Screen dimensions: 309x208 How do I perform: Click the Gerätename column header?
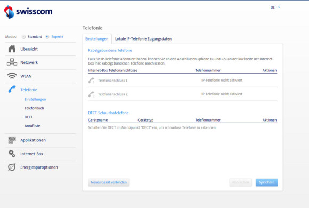[98, 120]
